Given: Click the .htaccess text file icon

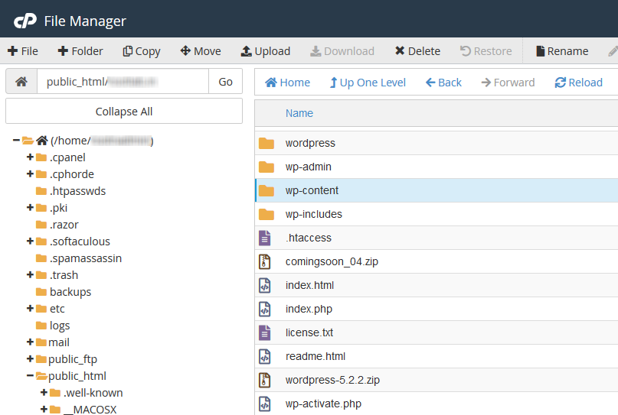Looking at the screenshot, I should (265, 238).
